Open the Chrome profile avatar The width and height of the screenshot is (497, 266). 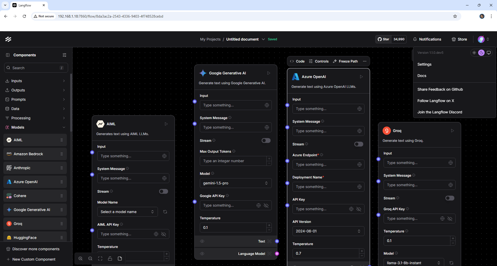482,16
